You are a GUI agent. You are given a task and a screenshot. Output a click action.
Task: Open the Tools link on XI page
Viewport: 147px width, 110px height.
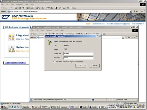(x=88, y=24)
